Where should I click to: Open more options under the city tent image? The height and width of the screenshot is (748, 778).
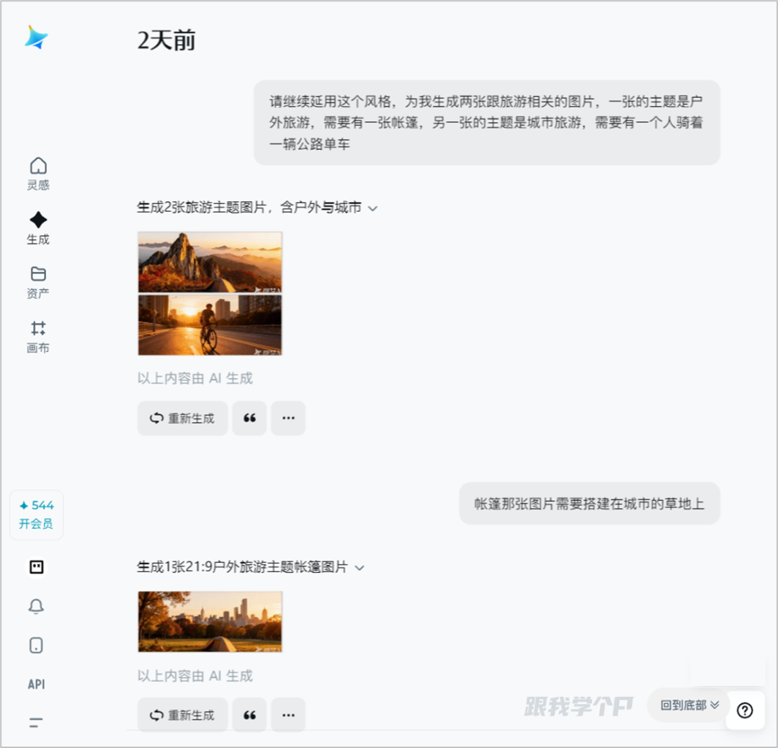coord(288,716)
